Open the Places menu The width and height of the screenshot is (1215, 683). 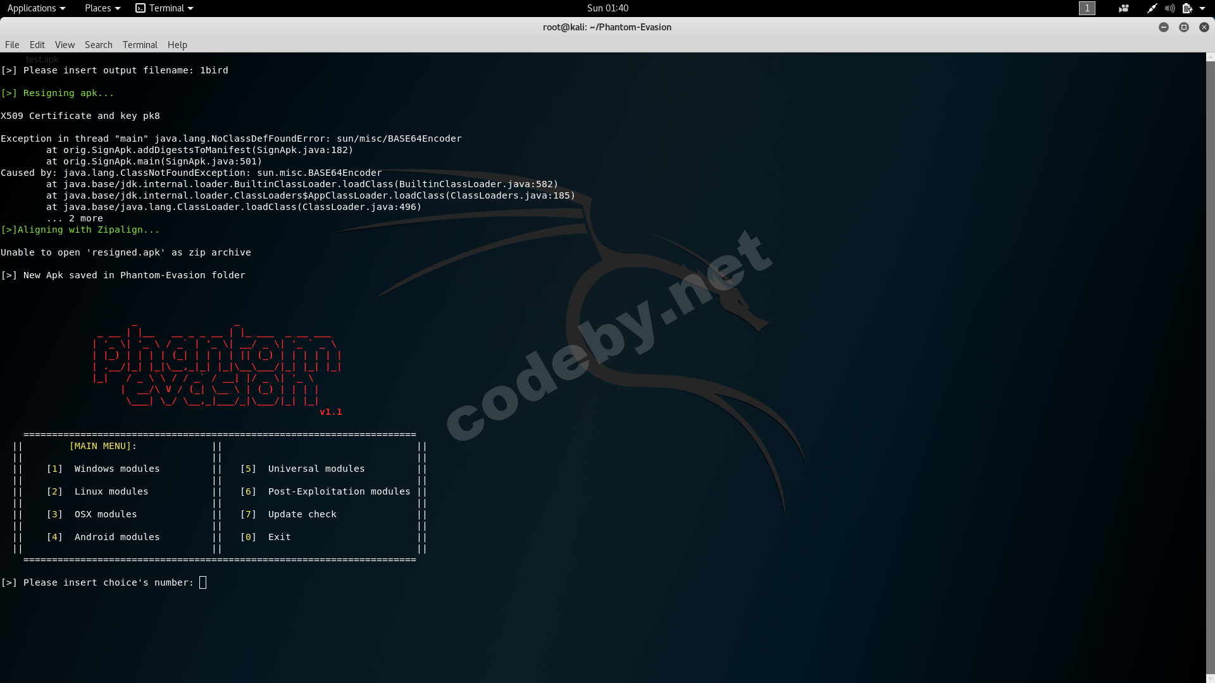(x=97, y=8)
